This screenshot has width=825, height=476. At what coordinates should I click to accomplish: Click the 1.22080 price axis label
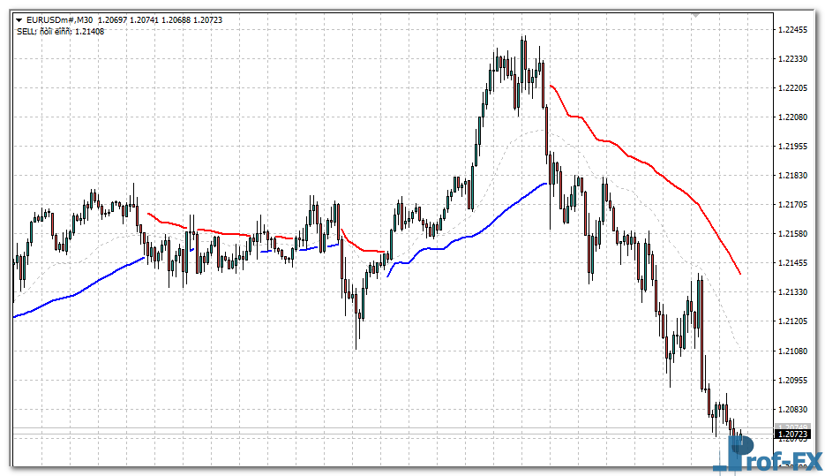click(796, 117)
